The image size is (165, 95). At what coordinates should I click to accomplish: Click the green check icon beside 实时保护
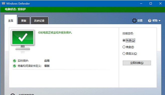14,61
